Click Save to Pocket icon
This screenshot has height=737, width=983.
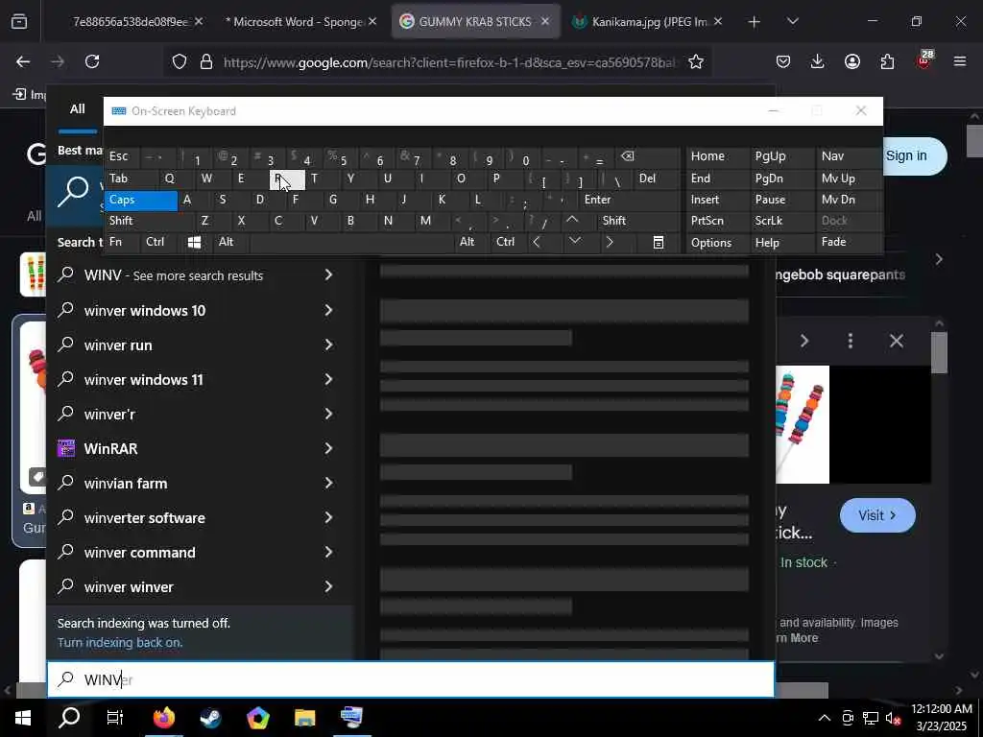(x=783, y=61)
